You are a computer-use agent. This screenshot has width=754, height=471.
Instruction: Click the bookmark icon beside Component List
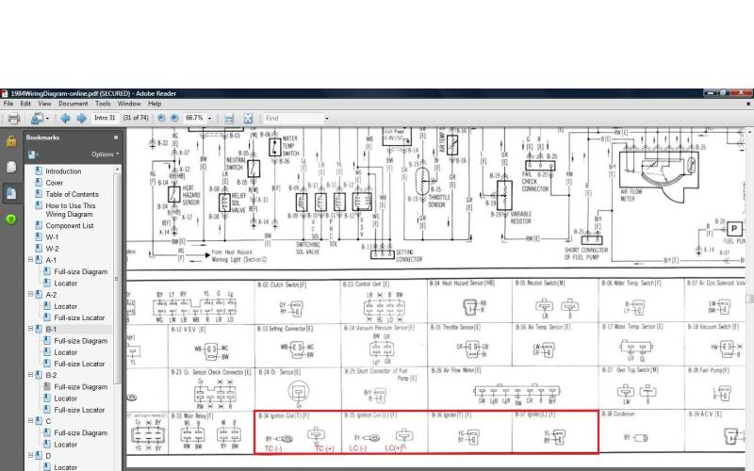39,225
